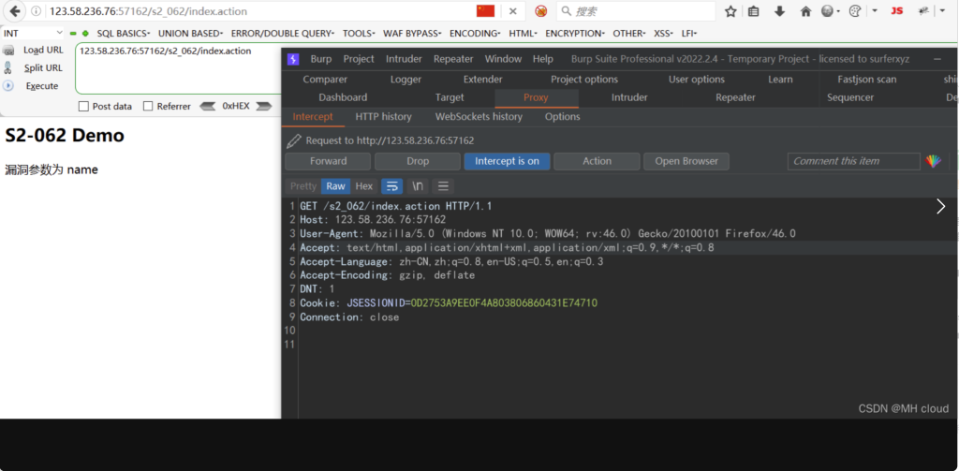Open the Fastjson scan tab
Image resolution: width=959 pixels, height=471 pixels.
[x=867, y=79]
